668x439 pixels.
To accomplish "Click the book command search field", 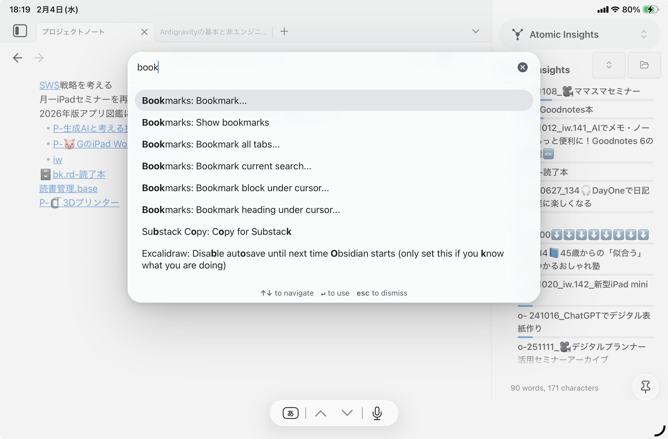I will [324, 67].
